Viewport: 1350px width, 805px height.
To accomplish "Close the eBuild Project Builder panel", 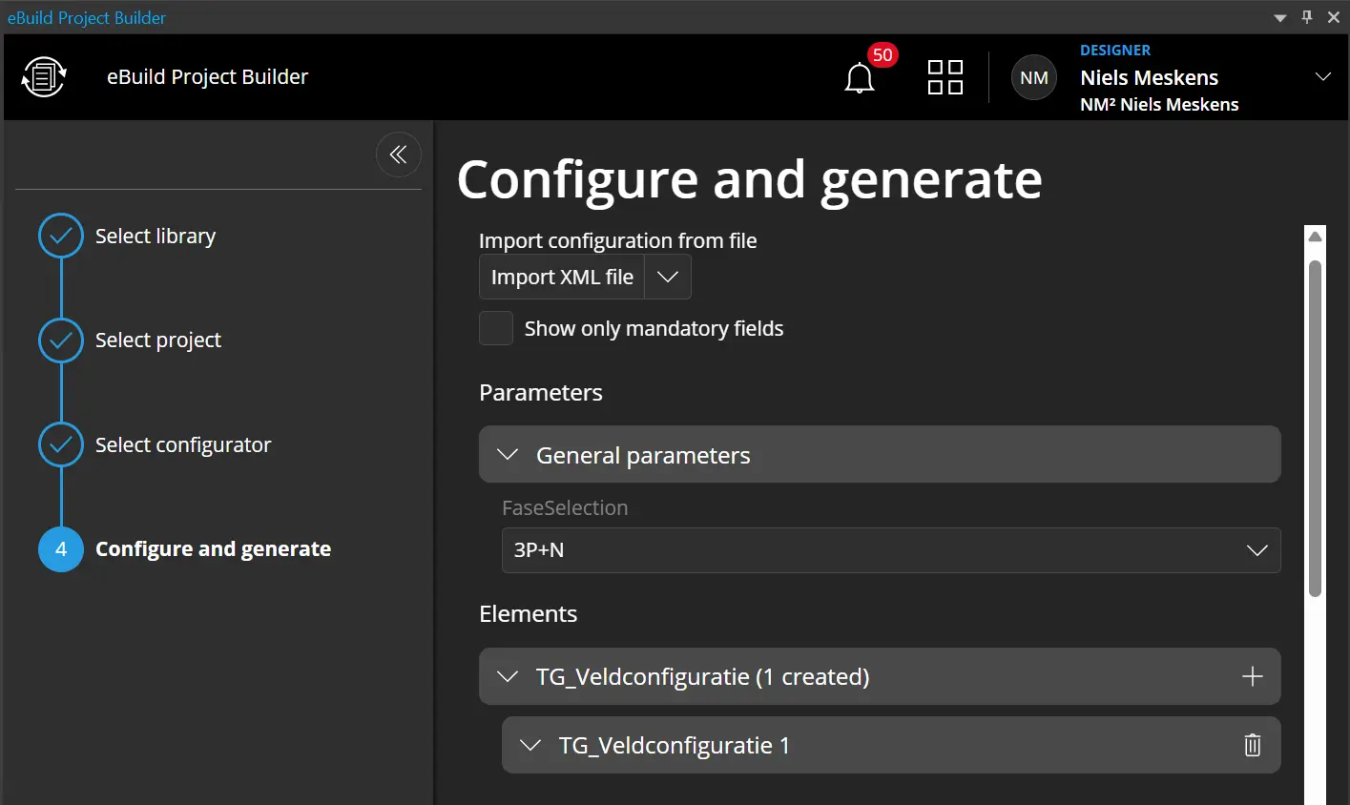I will pos(1334,17).
